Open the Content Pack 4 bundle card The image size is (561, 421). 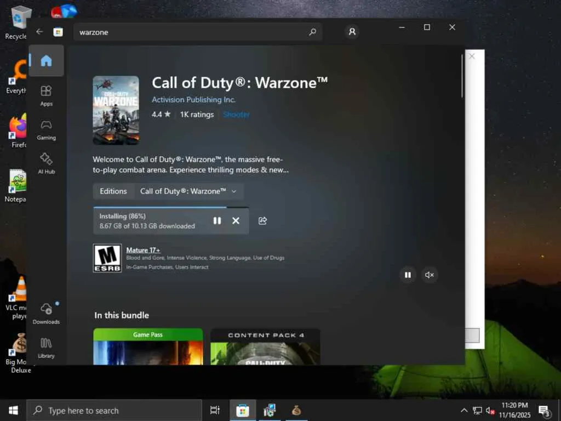pyautogui.click(x=265, y=346)
